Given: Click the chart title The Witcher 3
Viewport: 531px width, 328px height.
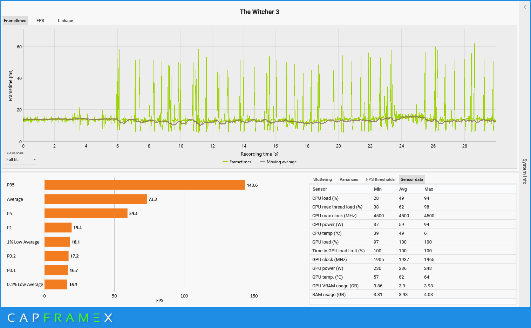Looking at the screenshot, I should [259, 12].
